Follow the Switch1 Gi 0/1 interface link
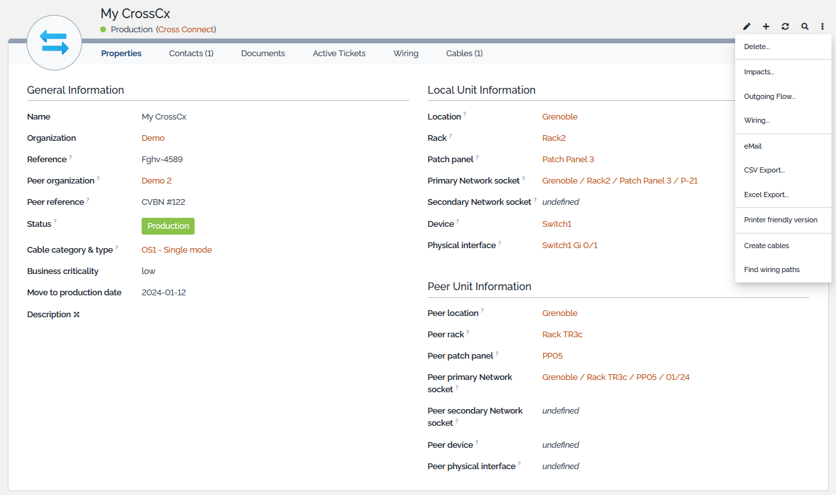836x495 pixels. click(570, 246)
